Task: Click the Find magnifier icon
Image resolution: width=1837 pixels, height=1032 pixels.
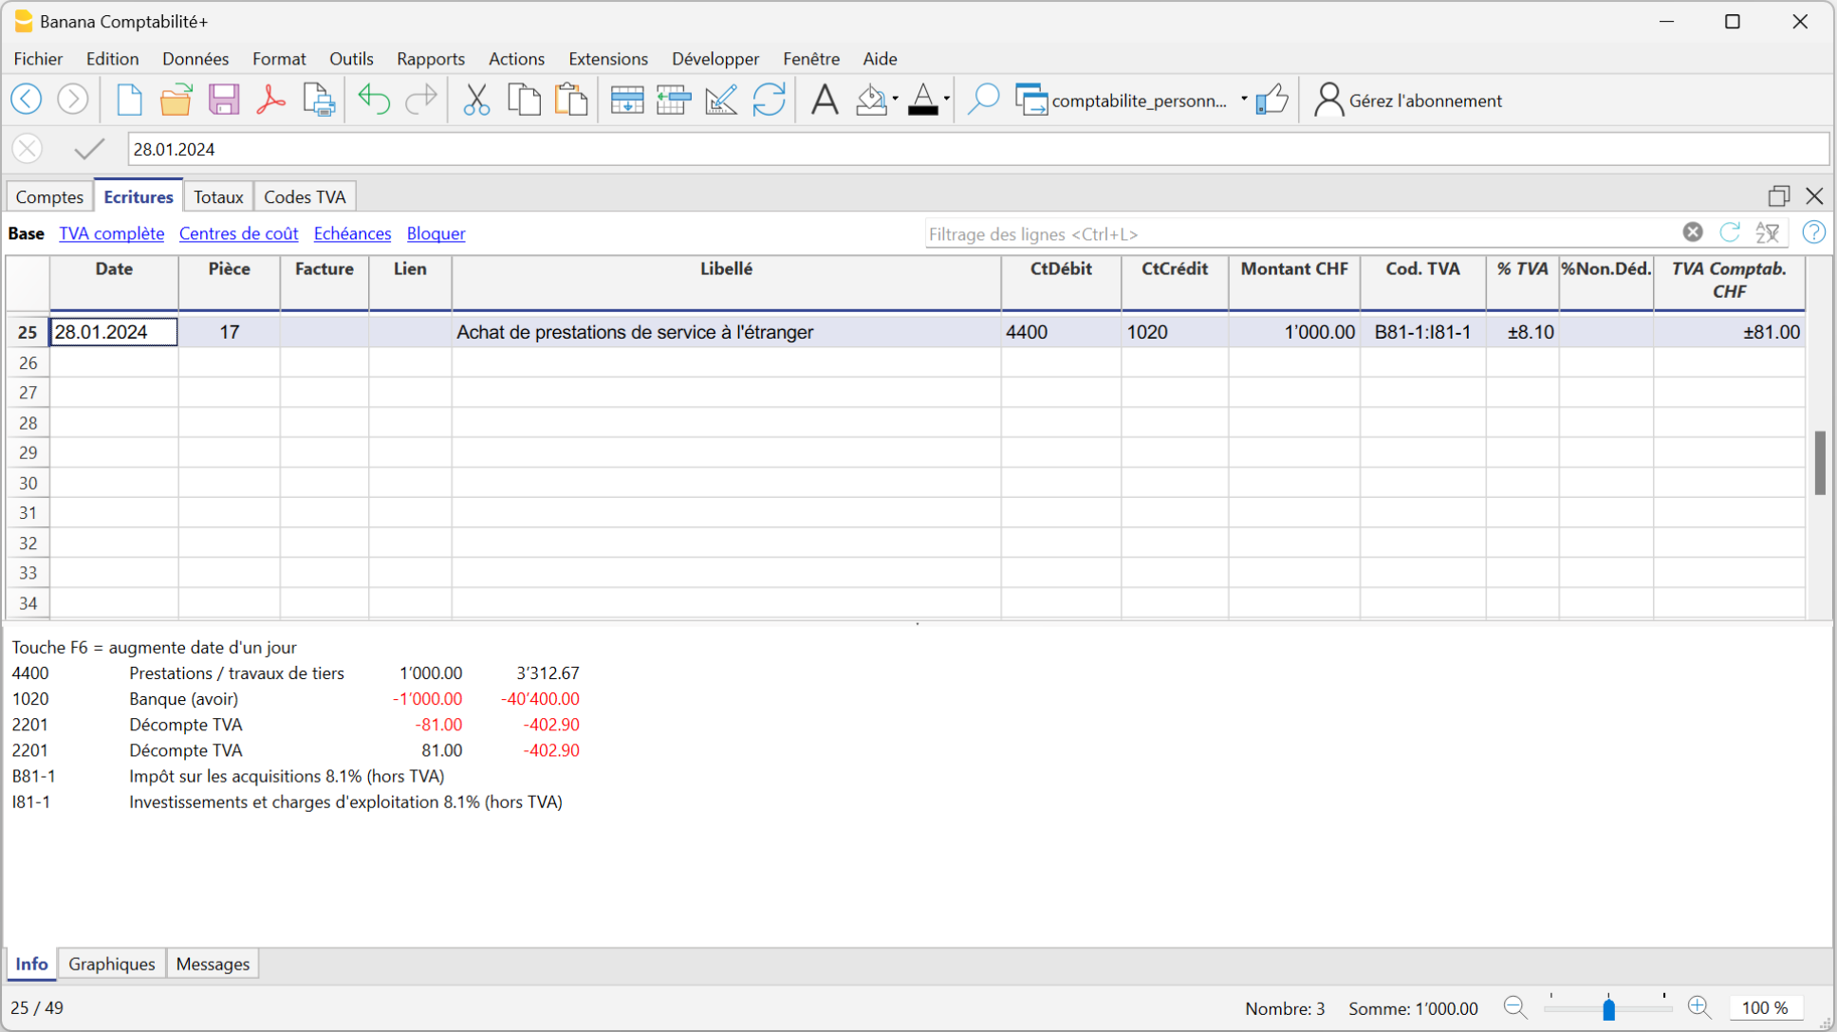Action: (x=983, y=100)
